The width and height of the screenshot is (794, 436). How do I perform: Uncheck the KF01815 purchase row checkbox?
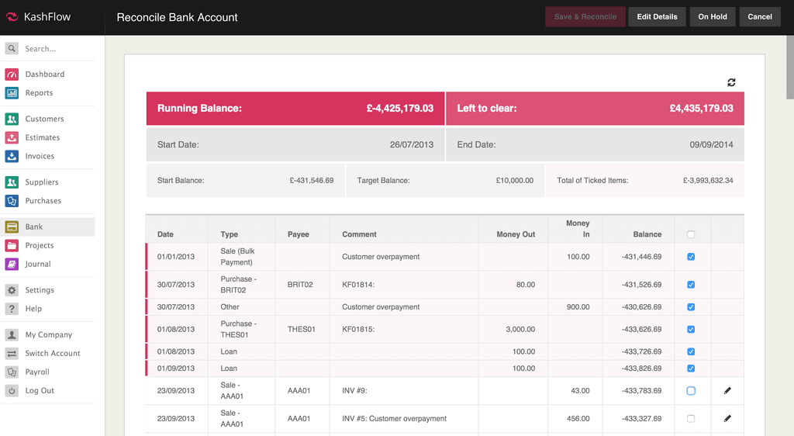pyautogui.click(x=691, y=329)
